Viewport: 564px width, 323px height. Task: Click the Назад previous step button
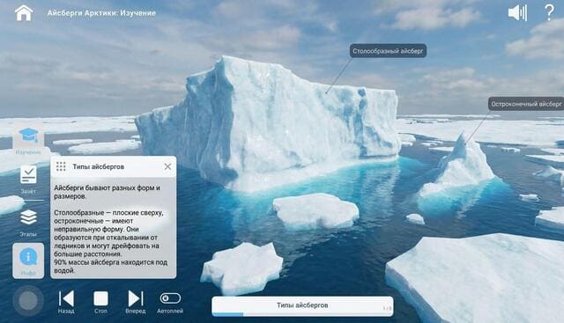tap(66, 302)
